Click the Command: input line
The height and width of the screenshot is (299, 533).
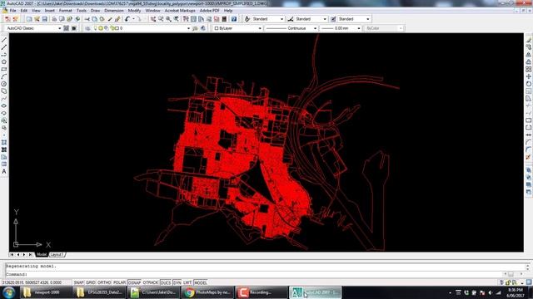[x=253, y=274]
